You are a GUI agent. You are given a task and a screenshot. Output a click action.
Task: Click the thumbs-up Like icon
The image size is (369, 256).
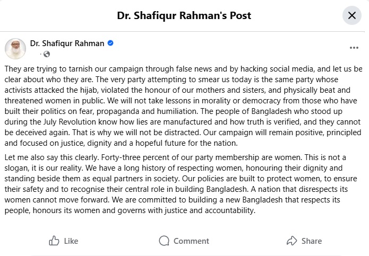click(x=54, y=241)
